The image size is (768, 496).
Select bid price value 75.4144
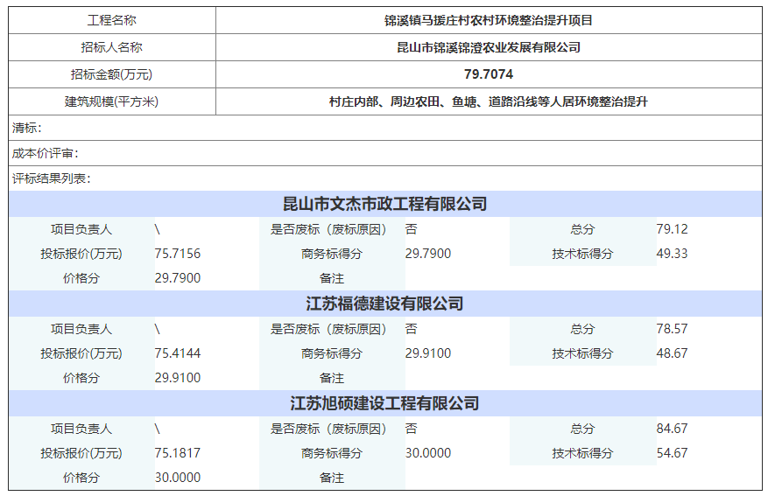point(178,353)
